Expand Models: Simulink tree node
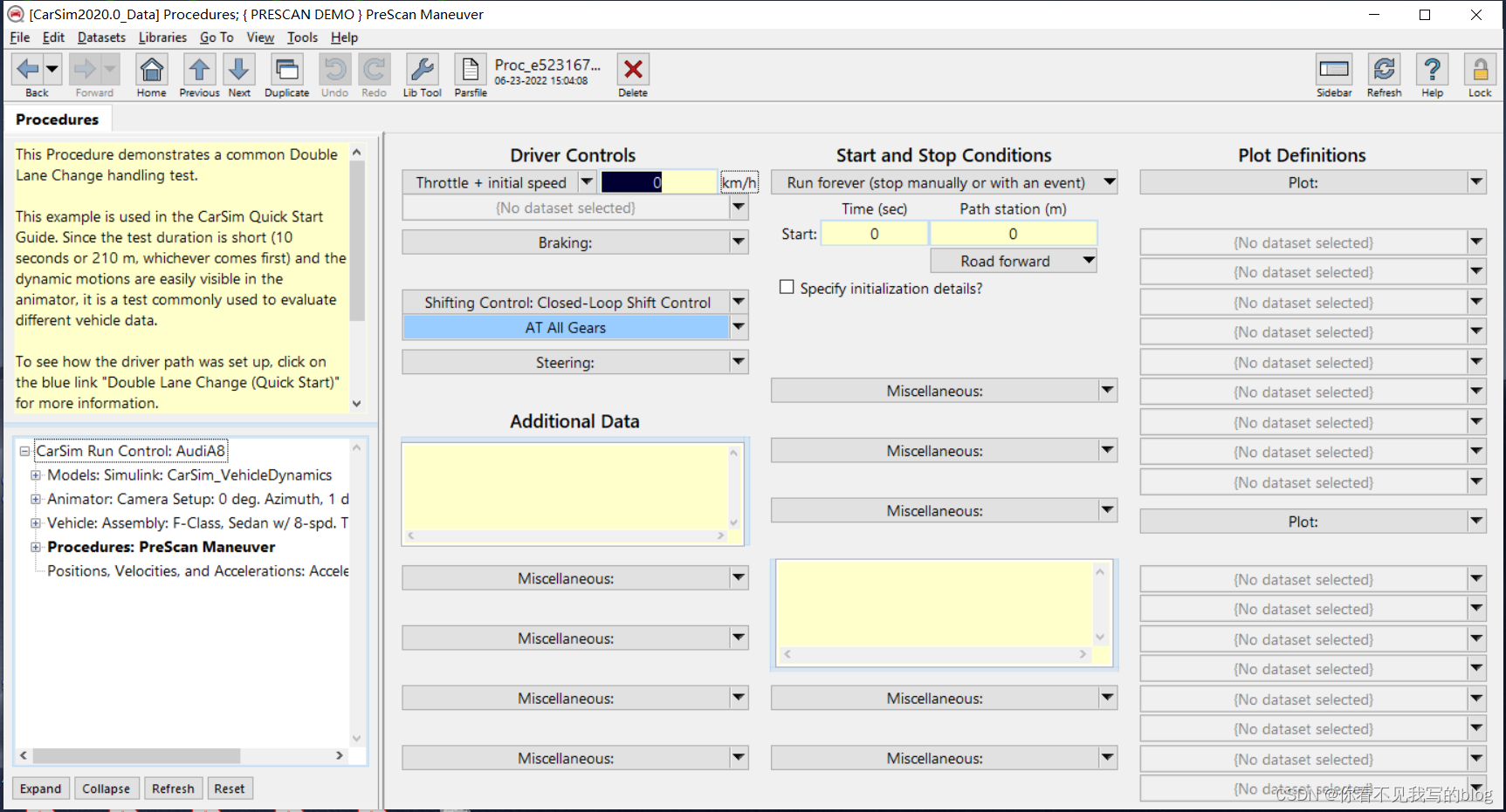1506x812 pixels. 36,475
